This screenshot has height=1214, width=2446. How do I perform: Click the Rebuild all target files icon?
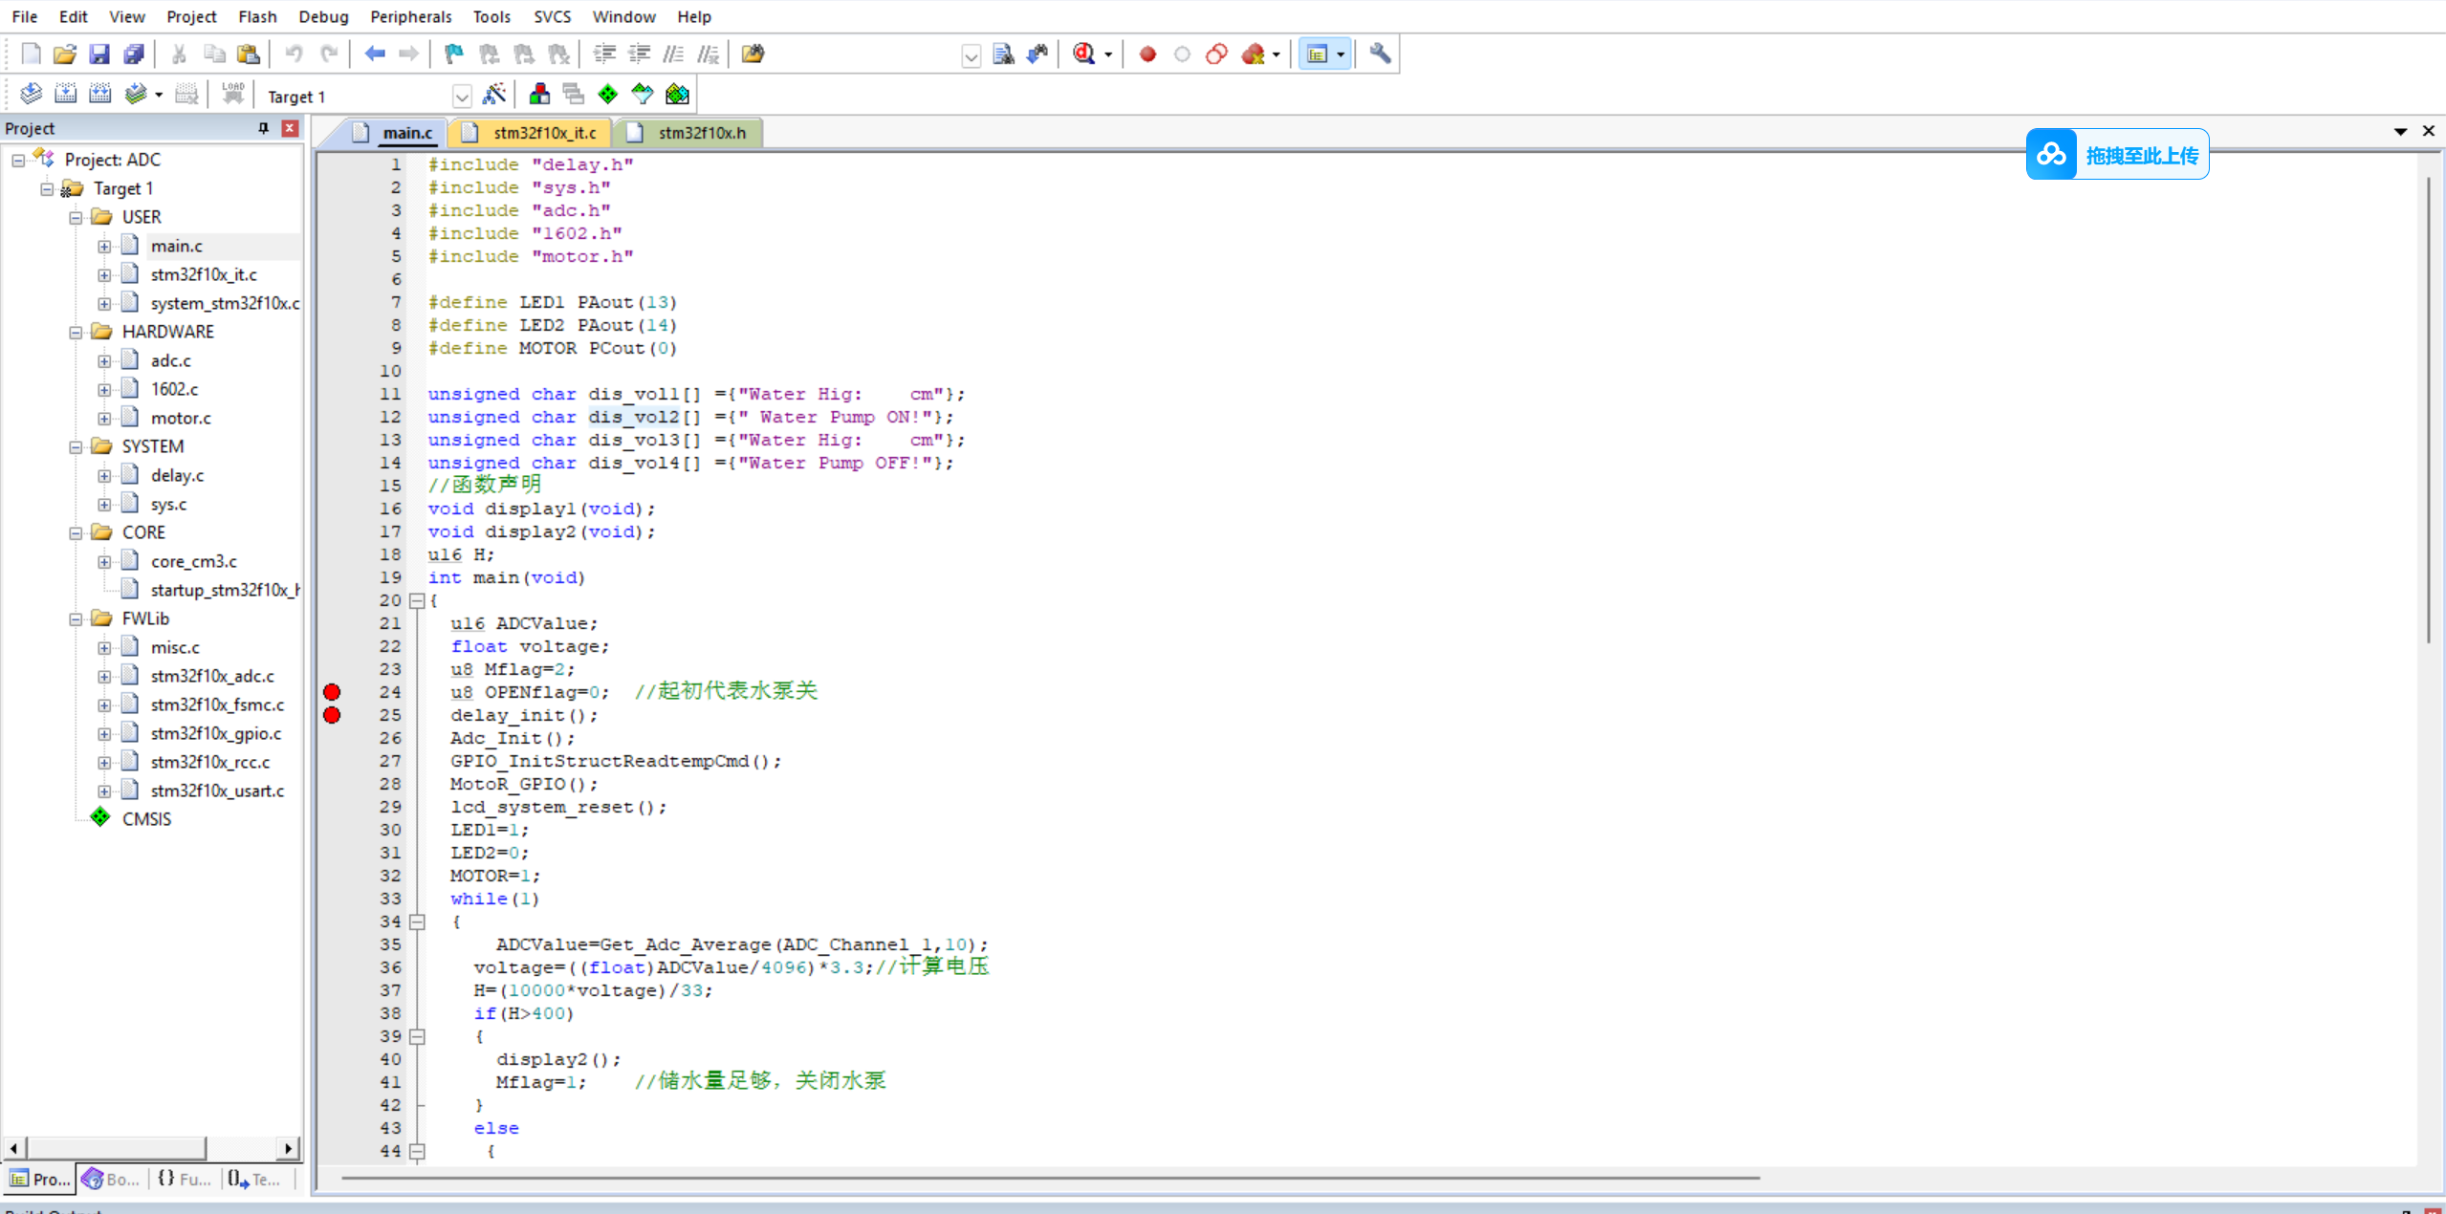click(x=99, y=94)
